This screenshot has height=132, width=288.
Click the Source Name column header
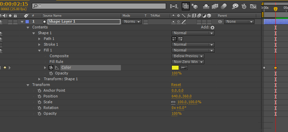52,16
